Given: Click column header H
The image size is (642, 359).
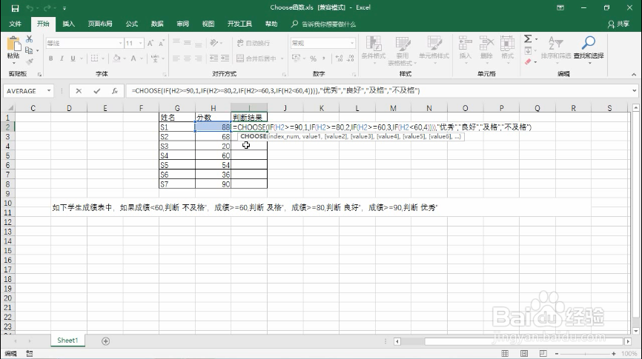Looking at the screenshot, I should click(213, 108).
